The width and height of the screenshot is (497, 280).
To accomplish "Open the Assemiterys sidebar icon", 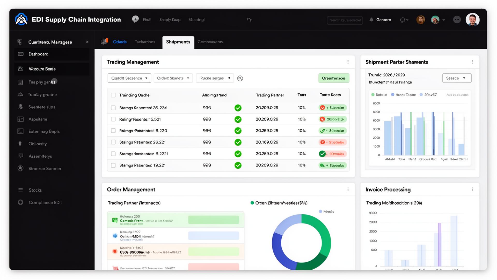I will click(21, 156).
